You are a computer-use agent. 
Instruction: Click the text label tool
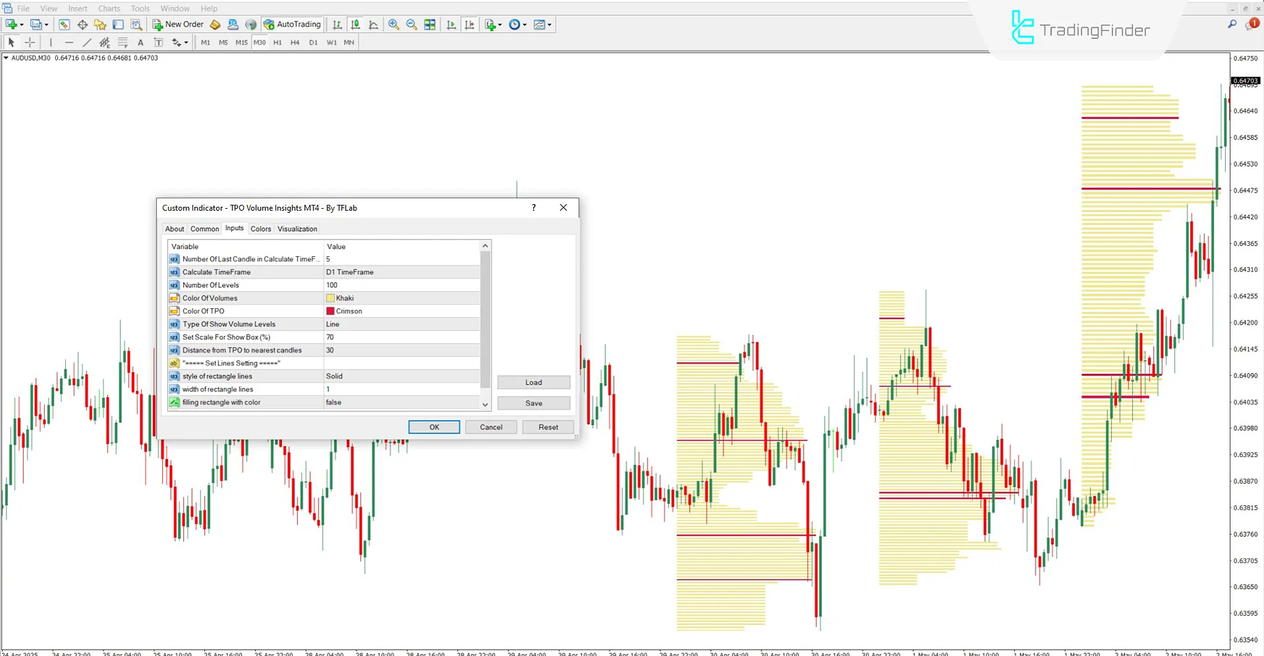point(158,42)
